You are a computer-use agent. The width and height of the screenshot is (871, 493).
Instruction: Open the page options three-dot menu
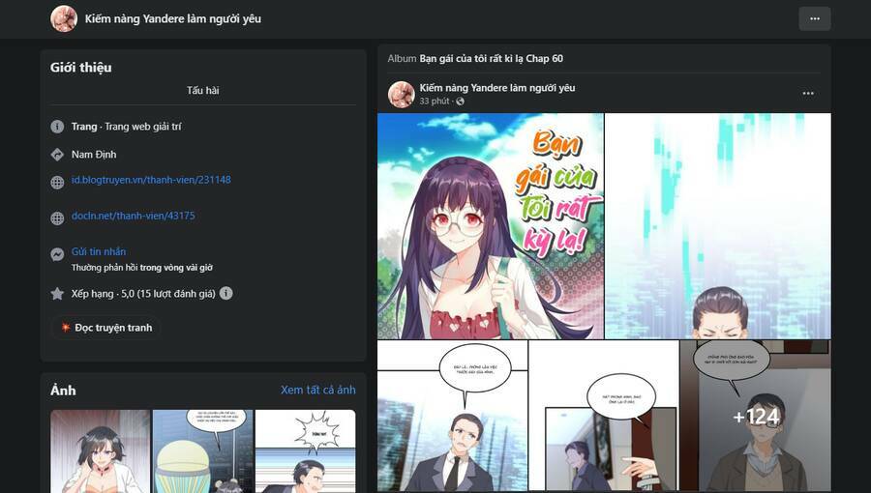click(x=814, y=18)
